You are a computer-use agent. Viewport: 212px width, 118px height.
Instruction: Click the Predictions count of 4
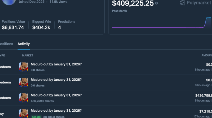click(x=60, y=27)
